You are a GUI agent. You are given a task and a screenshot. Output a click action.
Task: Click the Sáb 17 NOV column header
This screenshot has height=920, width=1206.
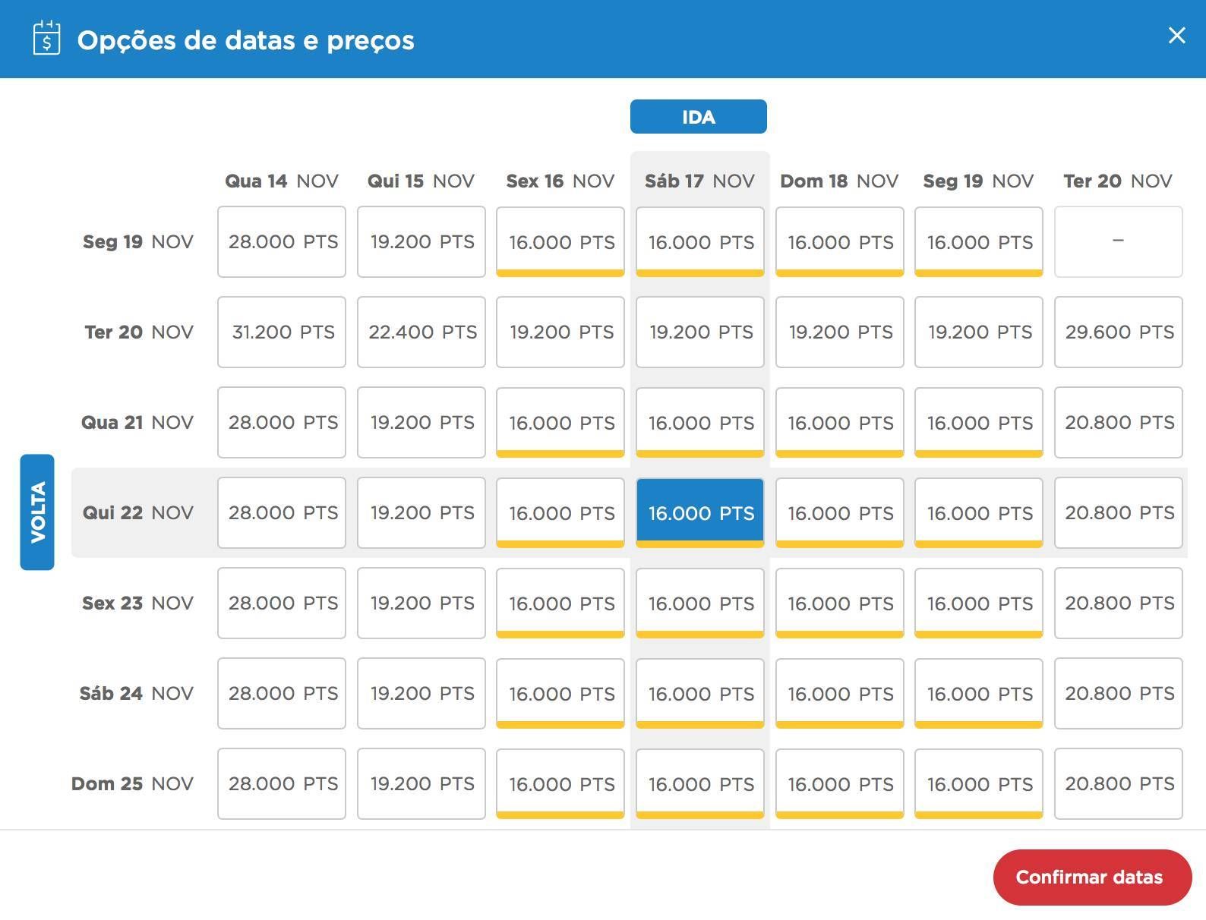point(699,181)
